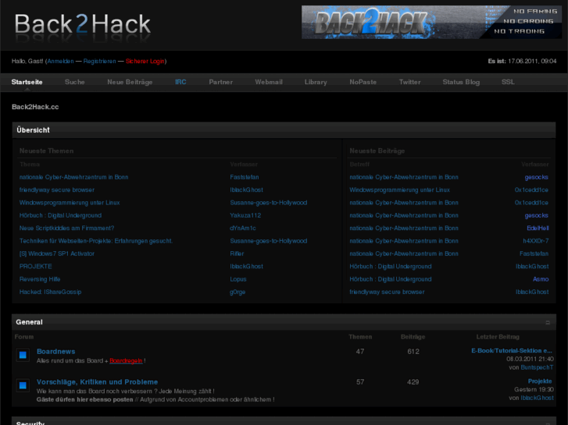Screen dimensions: 568x425
Task: Collapse the General category section
Action: pyautogui.click(x=548, y=322)
